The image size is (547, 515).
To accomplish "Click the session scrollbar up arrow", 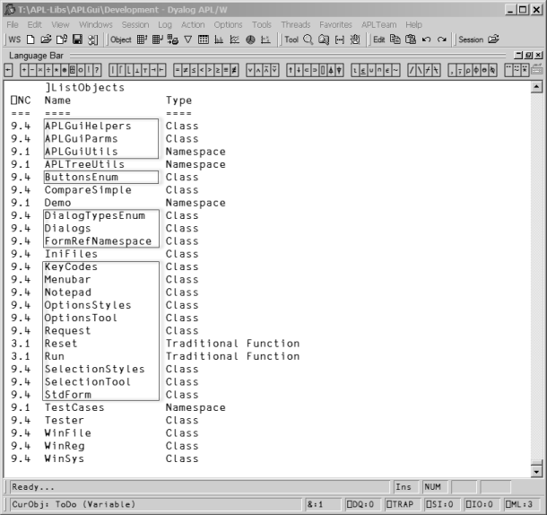I will coord(536,87).
